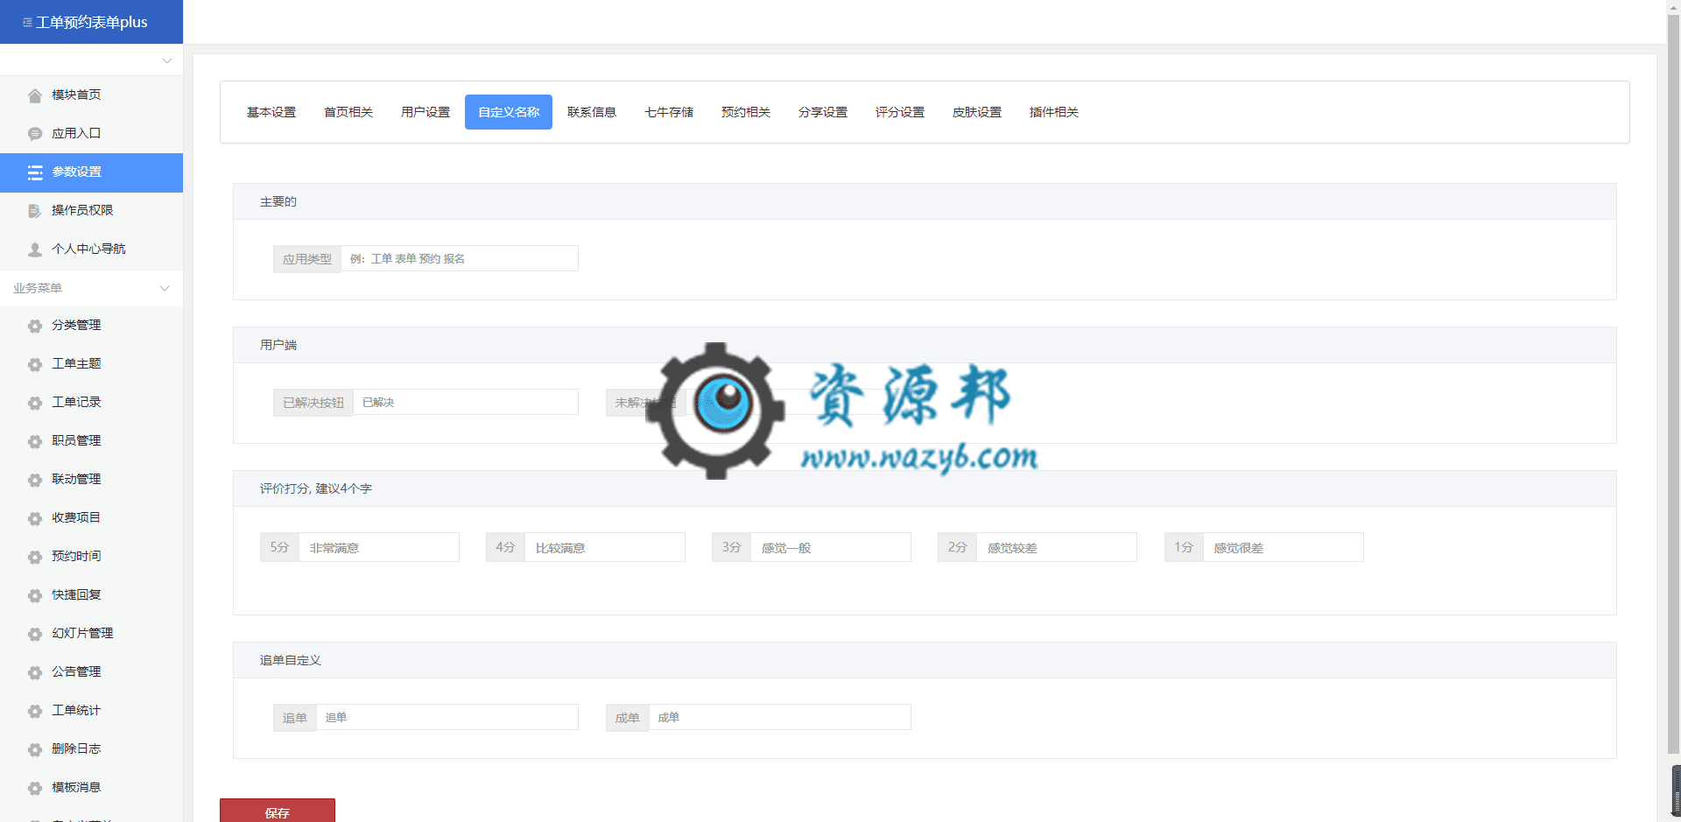Click the gear icon beside 幻灯片管理
Image resolution: width=1681 pixels, height=822 pixels.
35,634
